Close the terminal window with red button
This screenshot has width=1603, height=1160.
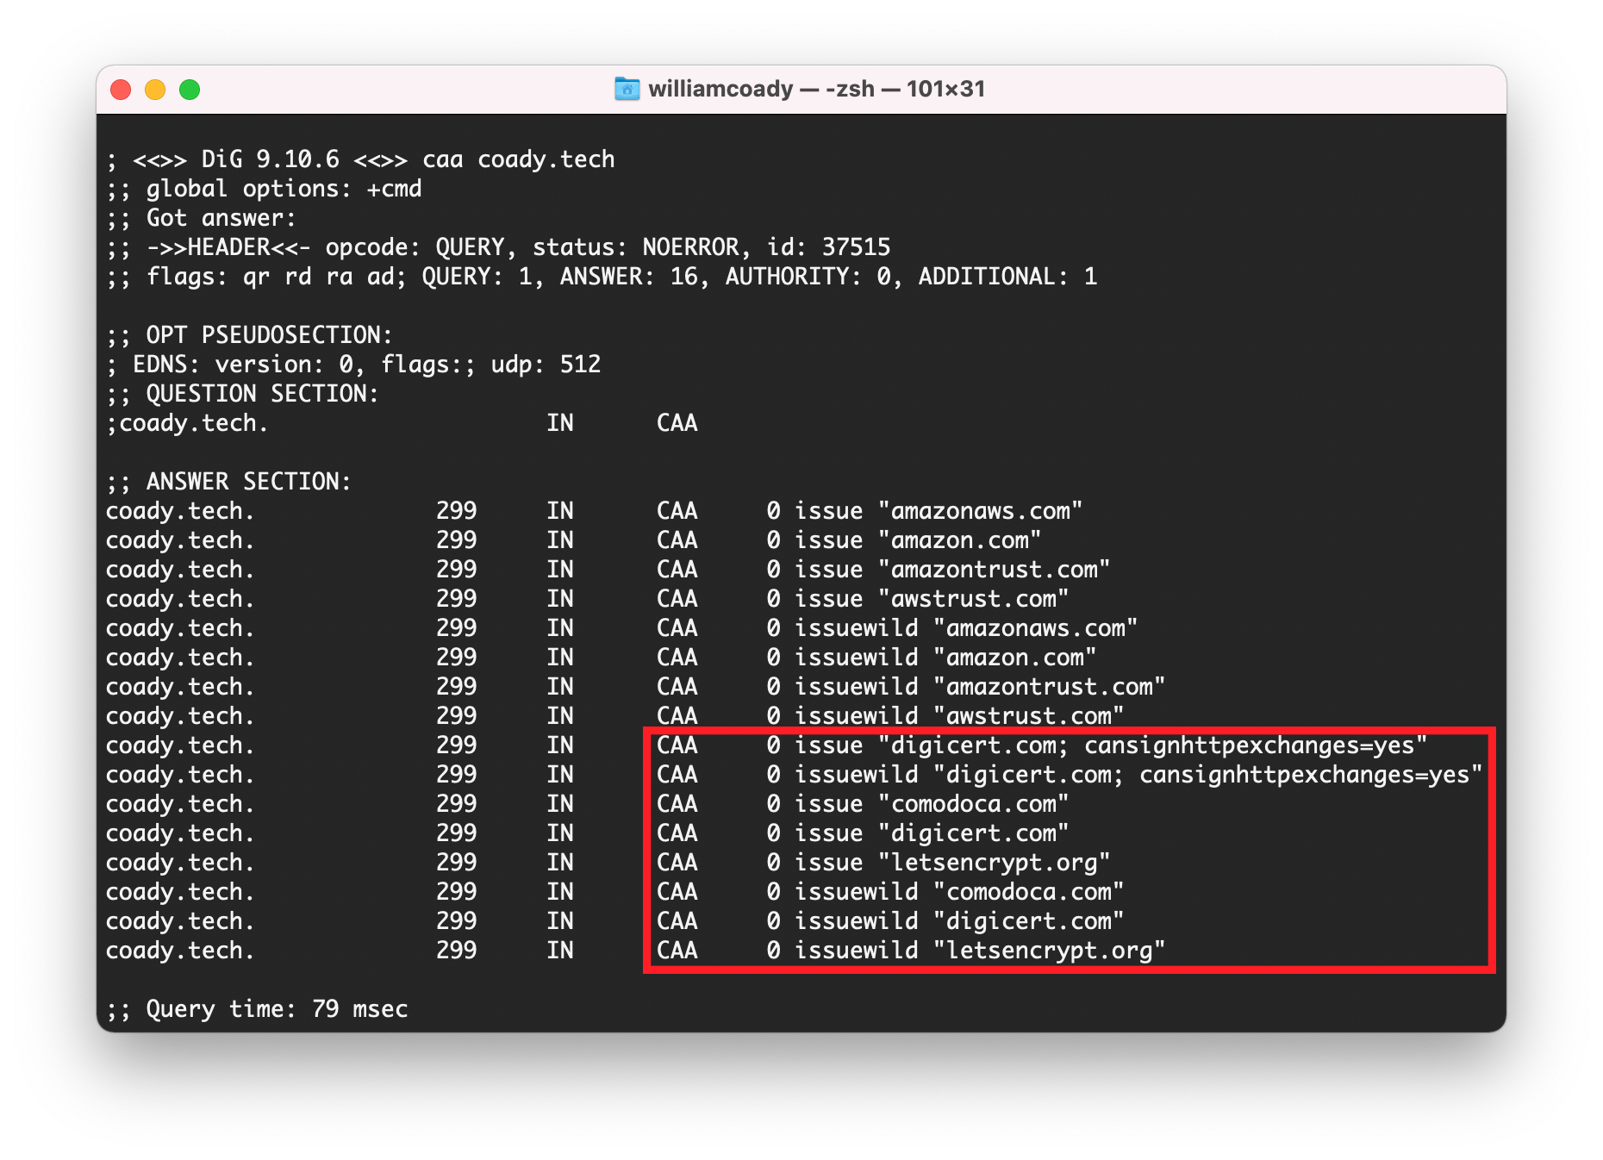coord(121,90)
